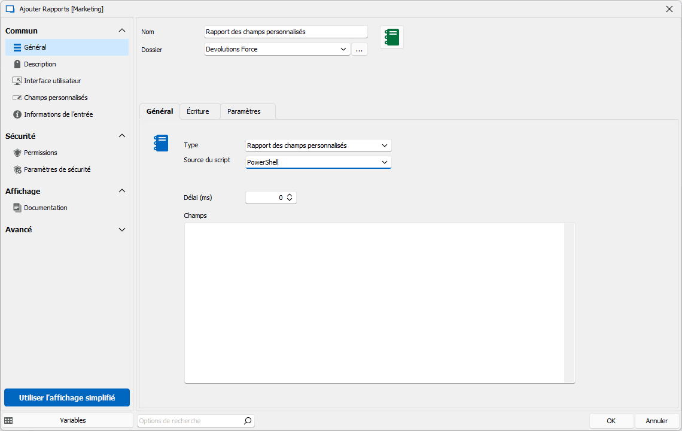This screenshot has height=431, width=682.
Task: Click the green notebook entry icon
Action: tap(392, 37)
